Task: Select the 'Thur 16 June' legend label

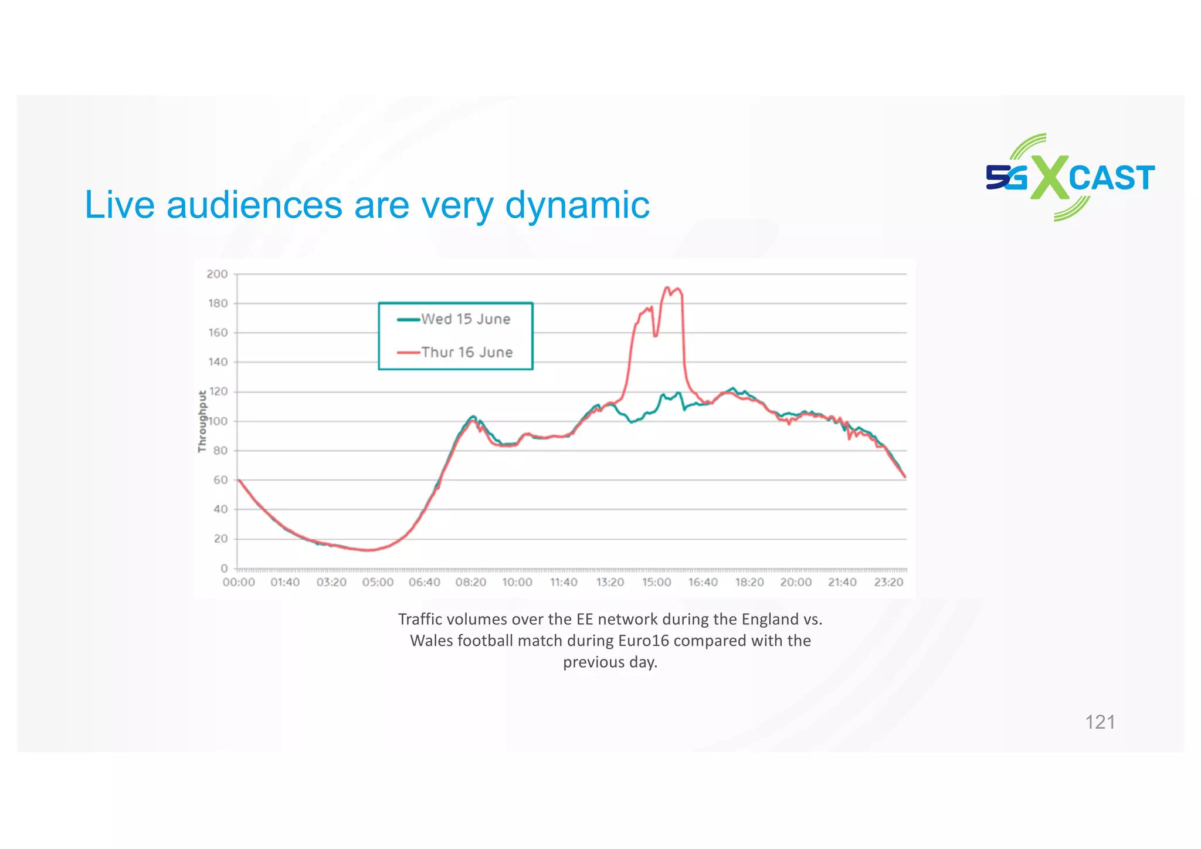Action: [467, 352]
